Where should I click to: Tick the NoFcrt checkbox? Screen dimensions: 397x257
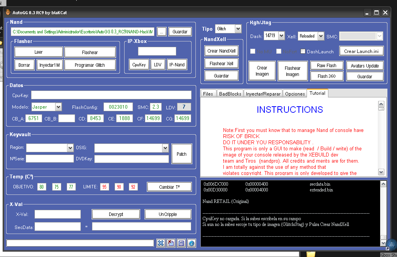pos(279,51)
